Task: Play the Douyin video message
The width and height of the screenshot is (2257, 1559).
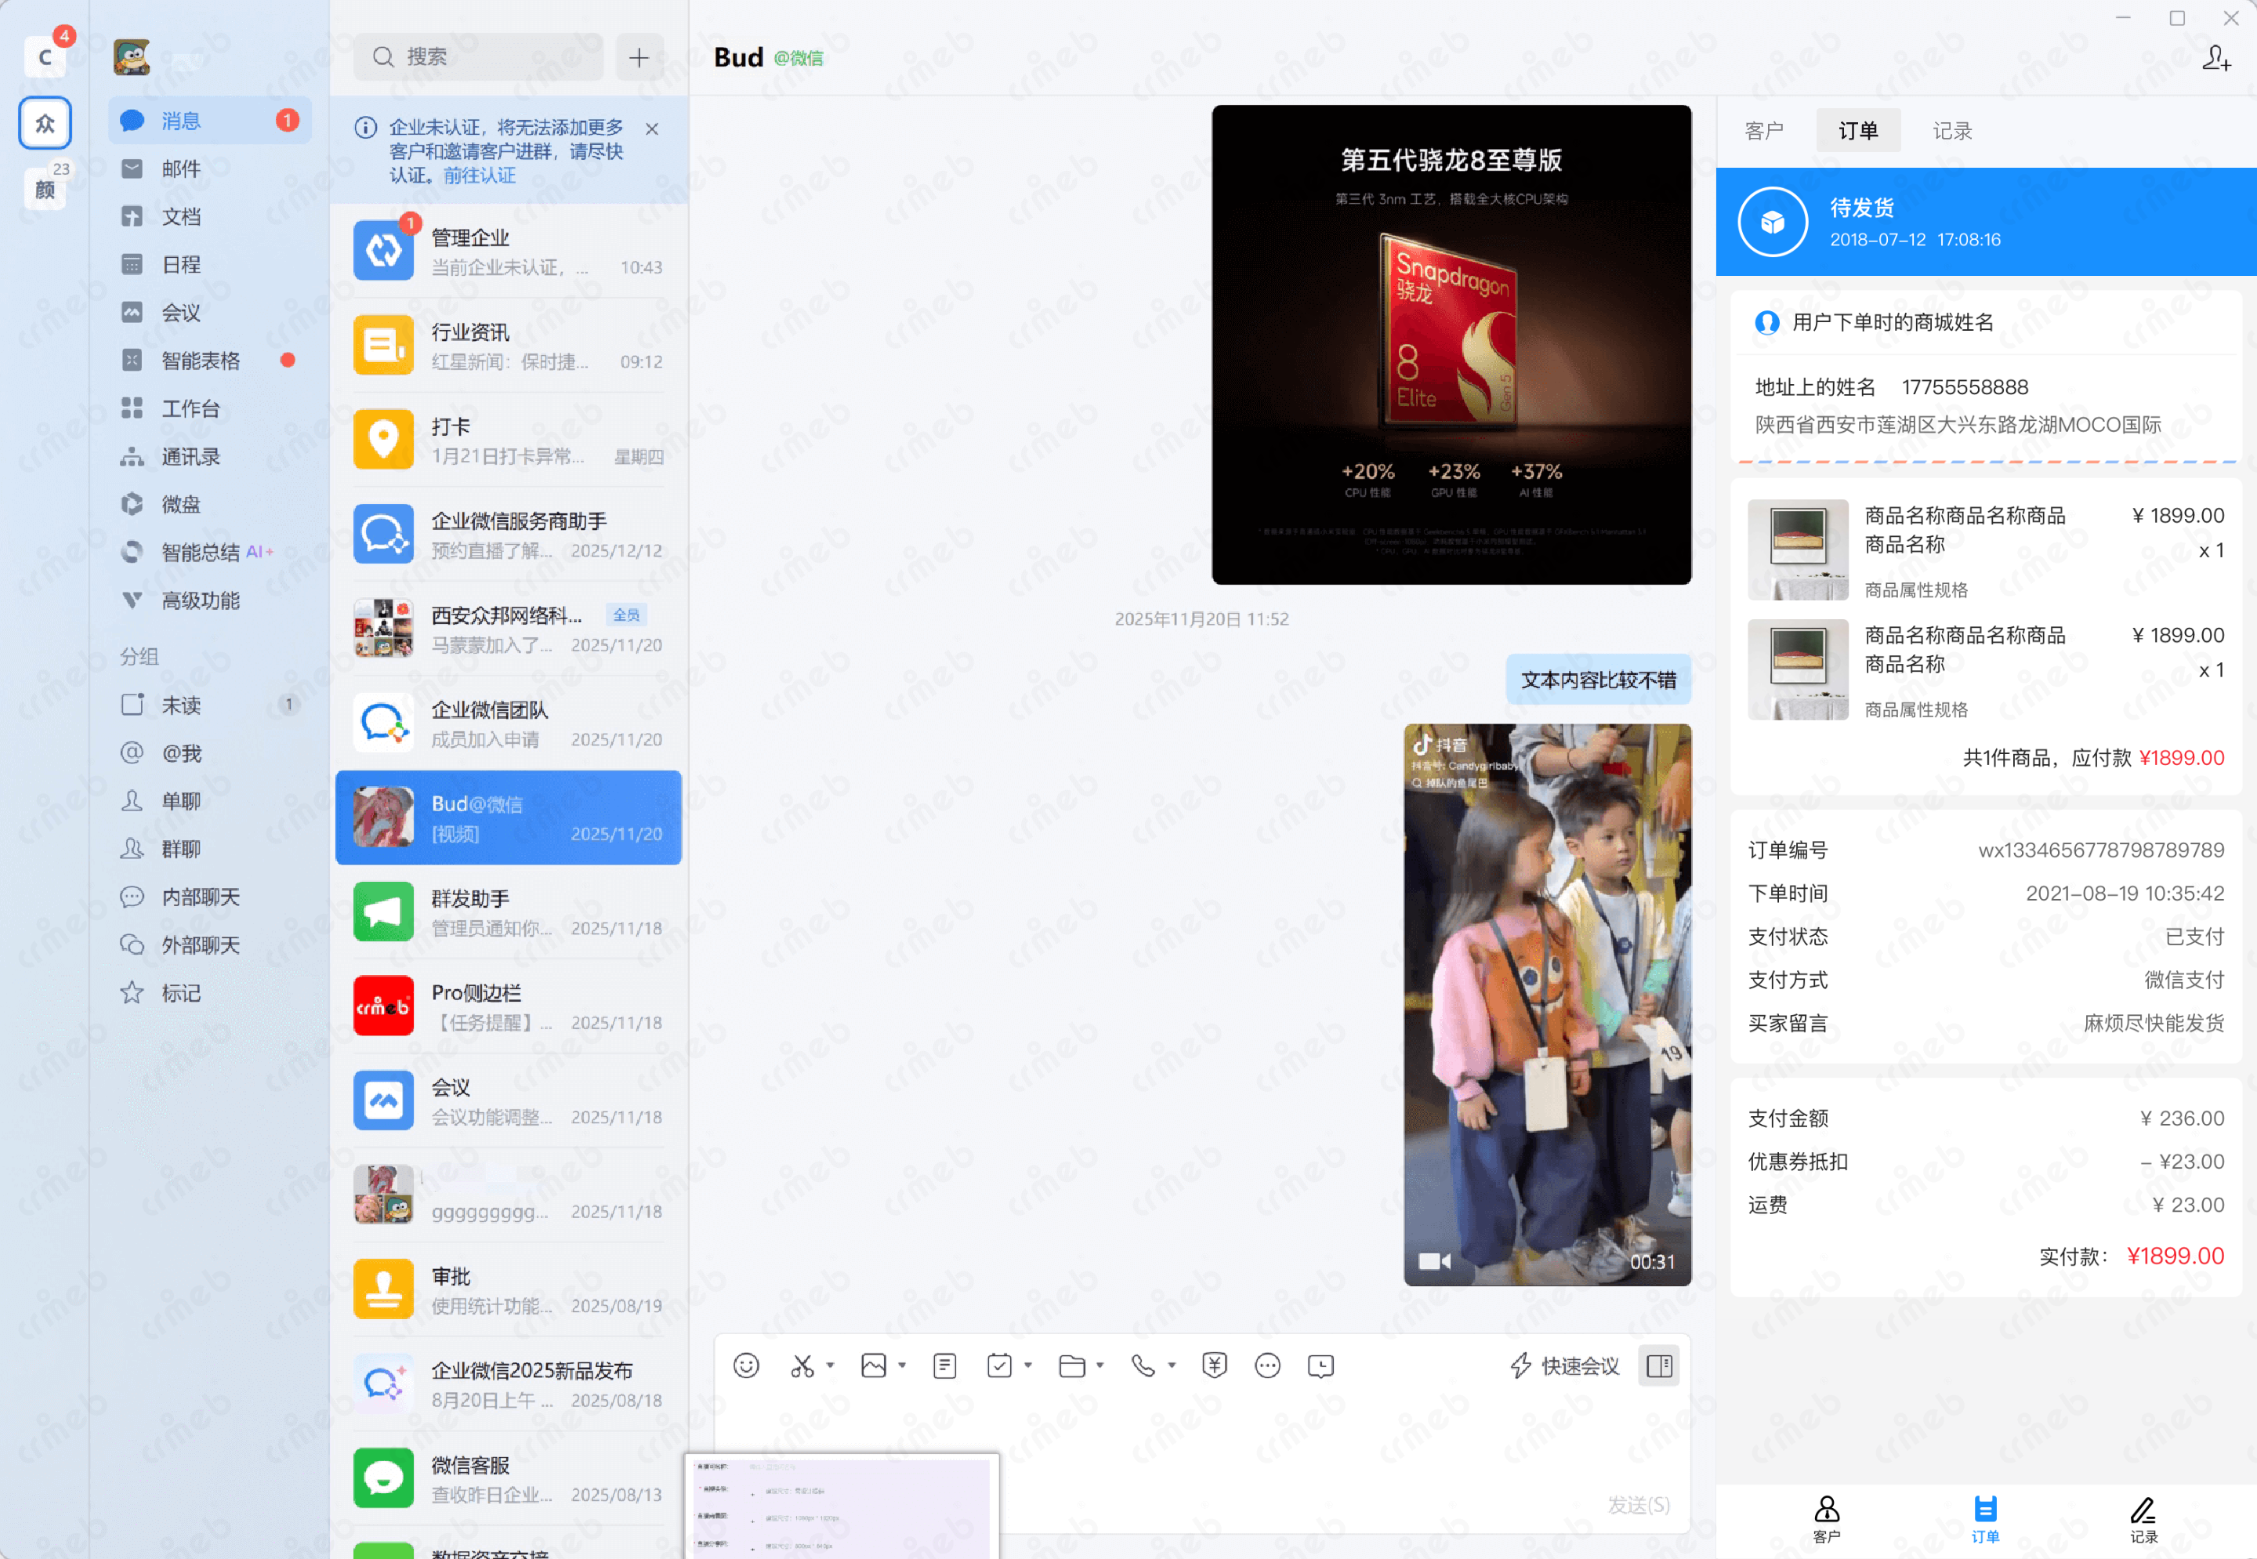Action: (x=1547, y=1004)
